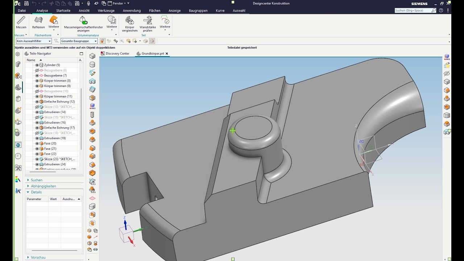Maximize the Teile-Navigator panel
The height and width of the screenshot is (261, 464).
coord(81,54)
